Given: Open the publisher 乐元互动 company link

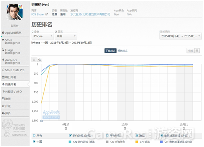Looking at the screenshot, I should pyautogui.click(x=90, y=14).
